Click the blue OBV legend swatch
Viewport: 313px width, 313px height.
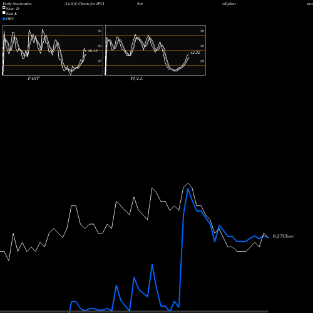pyautogui.click(x=4, y=19)
